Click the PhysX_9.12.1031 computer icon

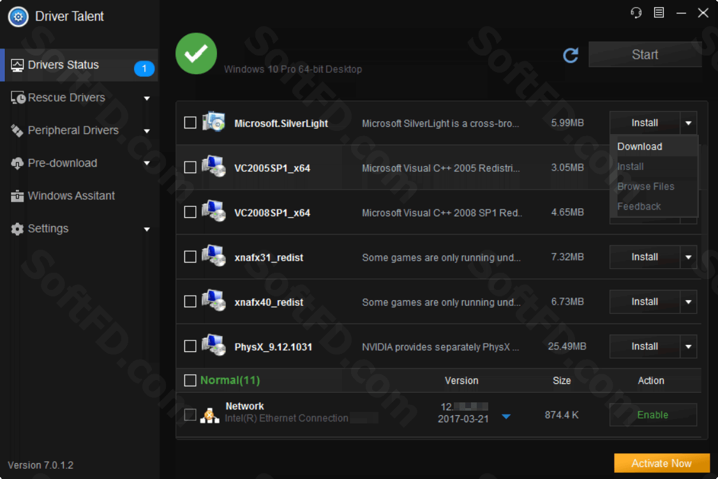click(214, 345)
